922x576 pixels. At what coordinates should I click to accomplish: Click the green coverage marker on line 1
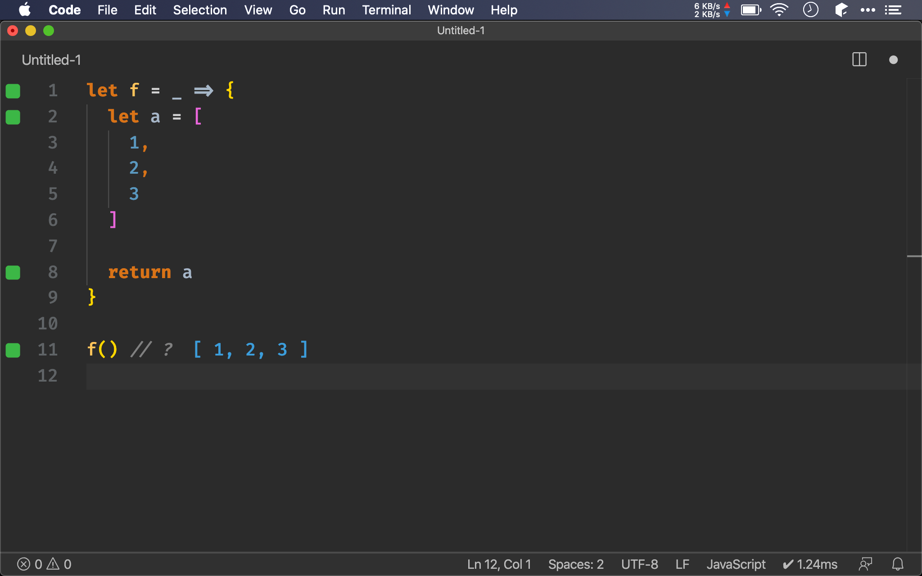(13, 91)
